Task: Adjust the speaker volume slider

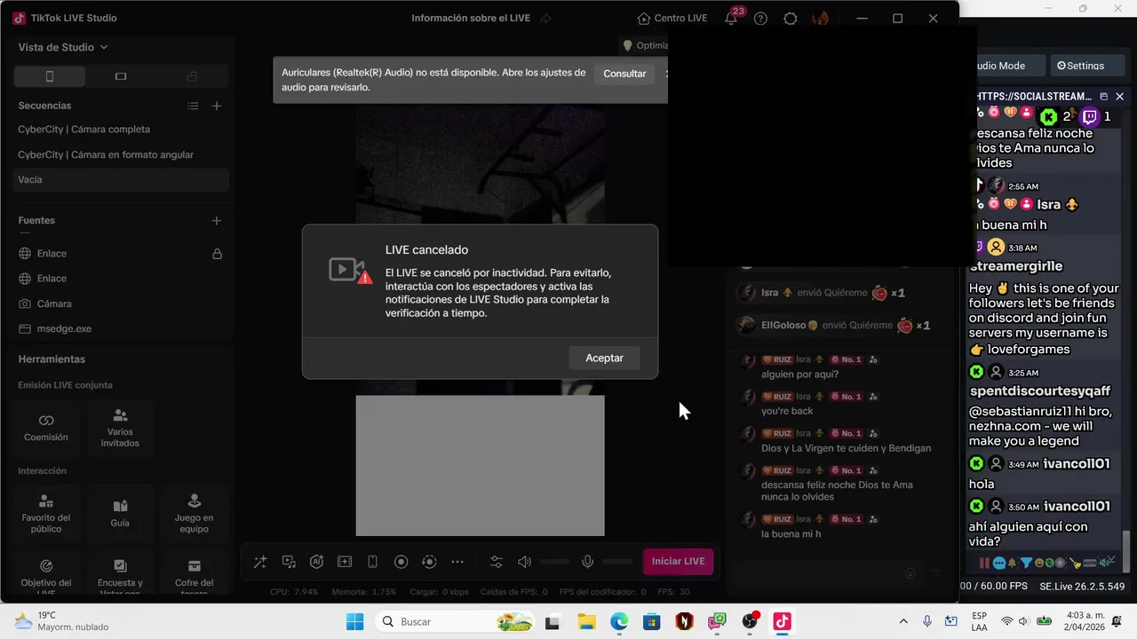Action: tap(555, 562)
